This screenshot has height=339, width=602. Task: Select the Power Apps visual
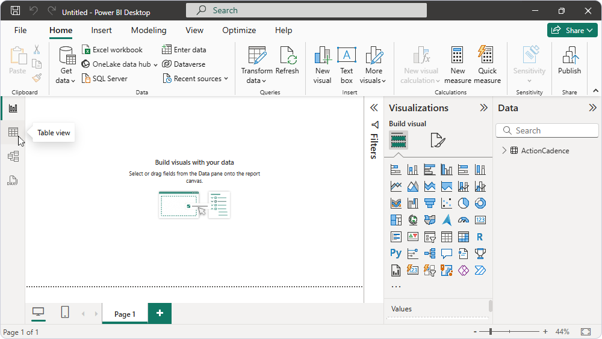click(x=464, y=270)
